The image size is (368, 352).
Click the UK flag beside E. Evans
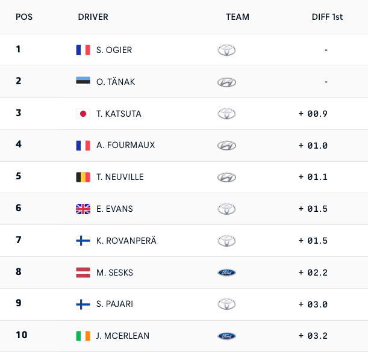click(x=83, y=209)
